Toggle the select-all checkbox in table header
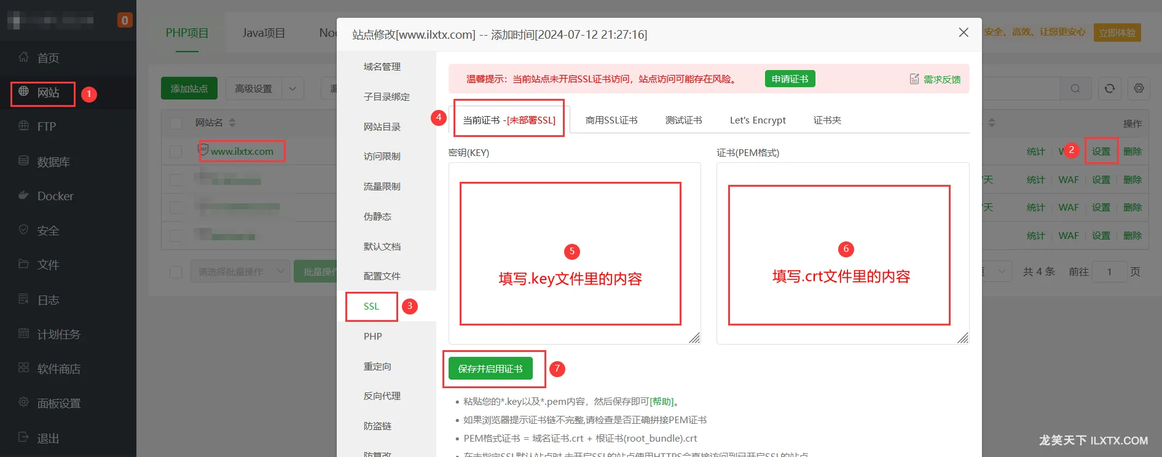The image size is (1162, 457). pos(176,123)
